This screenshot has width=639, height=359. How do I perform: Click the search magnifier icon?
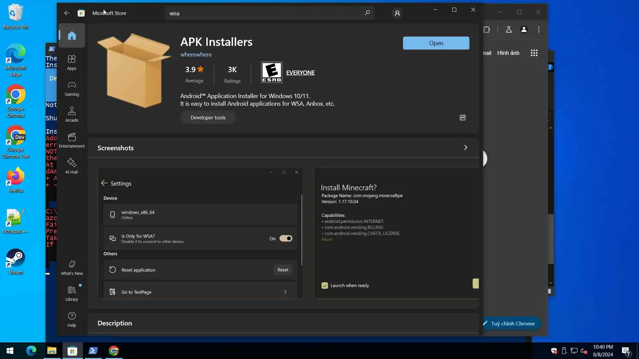pos(367,13)
